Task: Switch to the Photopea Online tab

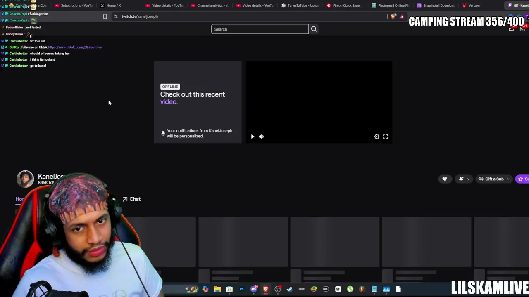Action: click(391, 5)
